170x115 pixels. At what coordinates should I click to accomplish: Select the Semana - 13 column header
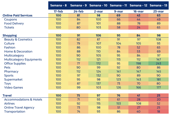tap(158, 5)
